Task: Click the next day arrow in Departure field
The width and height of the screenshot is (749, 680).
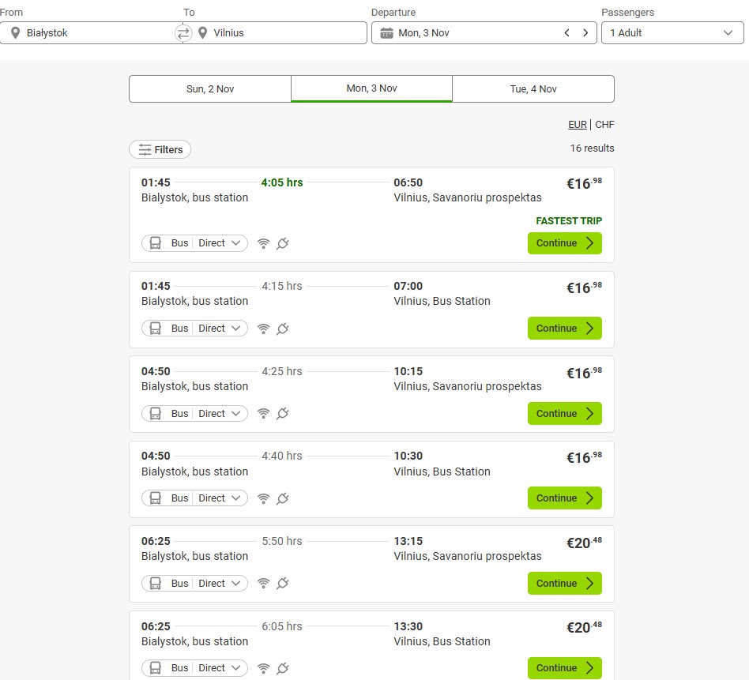Action: [585, 33]
